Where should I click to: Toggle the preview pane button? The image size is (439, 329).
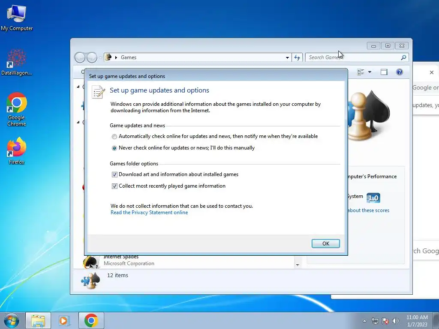coord(384,72)
